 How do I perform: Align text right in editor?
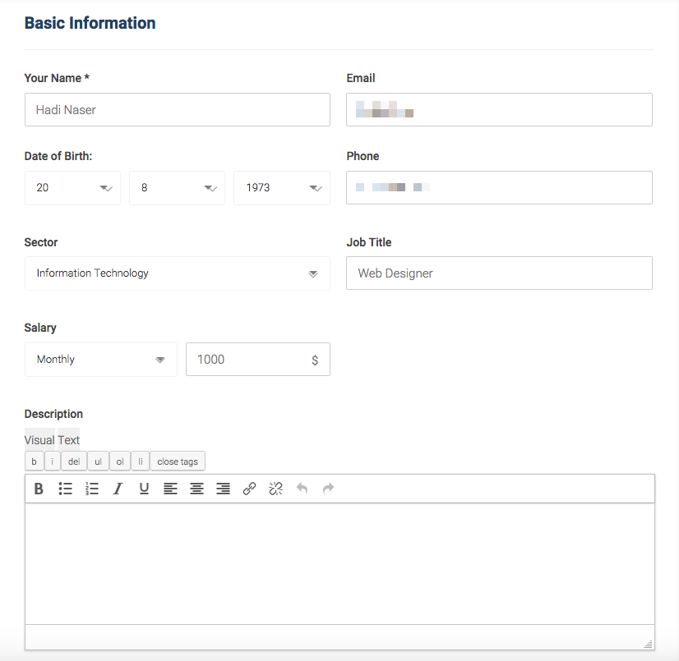223,489
